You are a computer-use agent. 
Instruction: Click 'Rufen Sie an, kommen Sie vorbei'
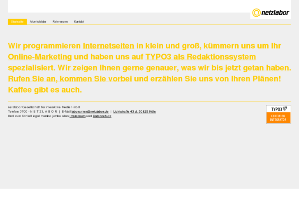70,79
